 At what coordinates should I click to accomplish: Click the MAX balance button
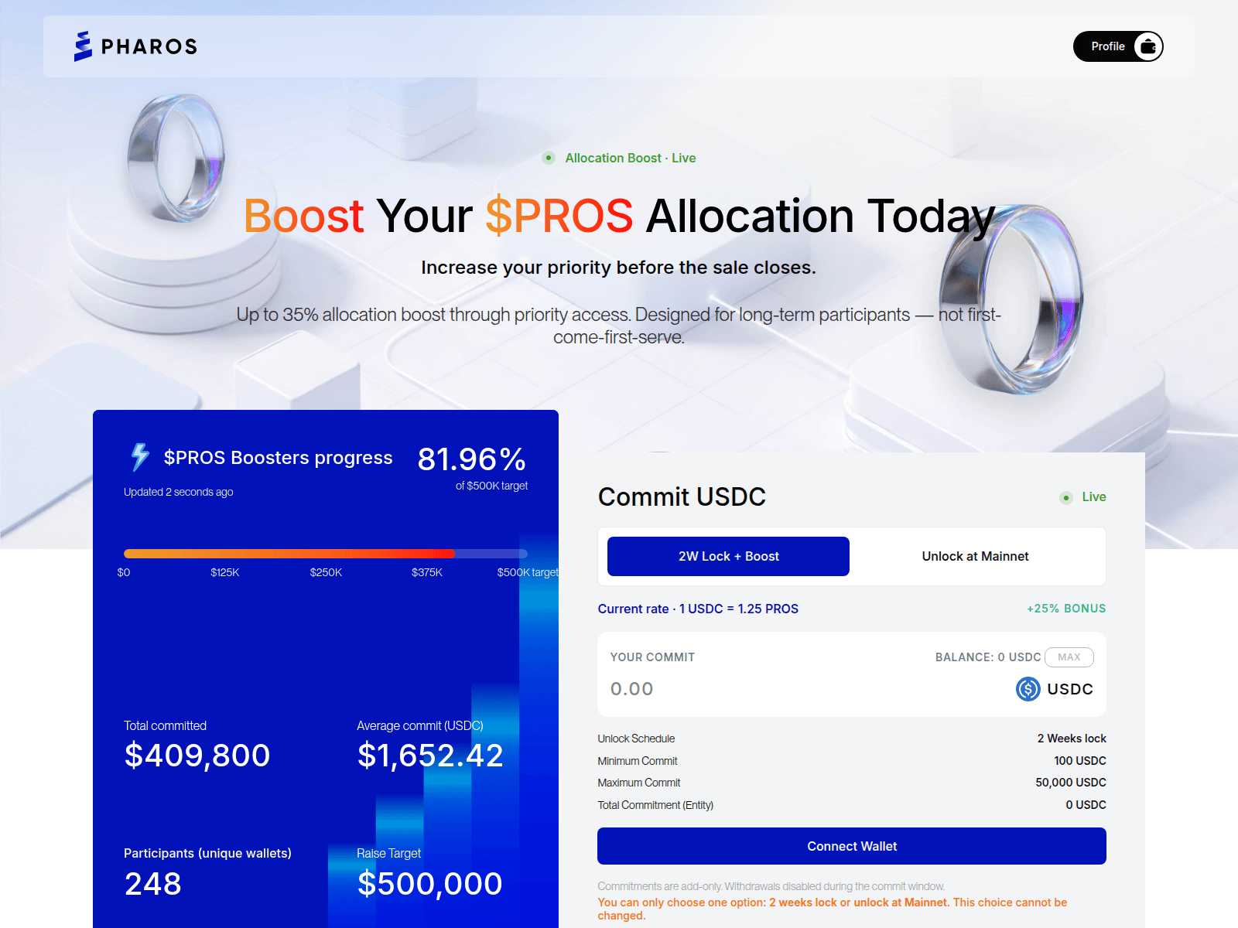coord(1069,657)
